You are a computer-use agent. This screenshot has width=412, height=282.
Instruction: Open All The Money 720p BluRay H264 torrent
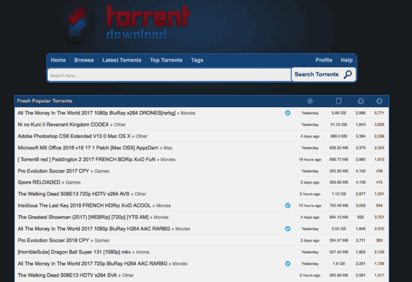(x=92, y=264)
